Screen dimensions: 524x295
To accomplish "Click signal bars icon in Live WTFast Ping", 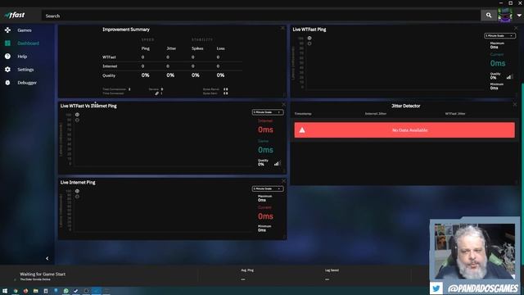I will pos(508,77).
